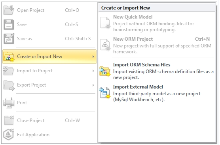220x145 pixels.
Task: Expand the Import to Project submenu arrow
Action: (x=93, y=71)
